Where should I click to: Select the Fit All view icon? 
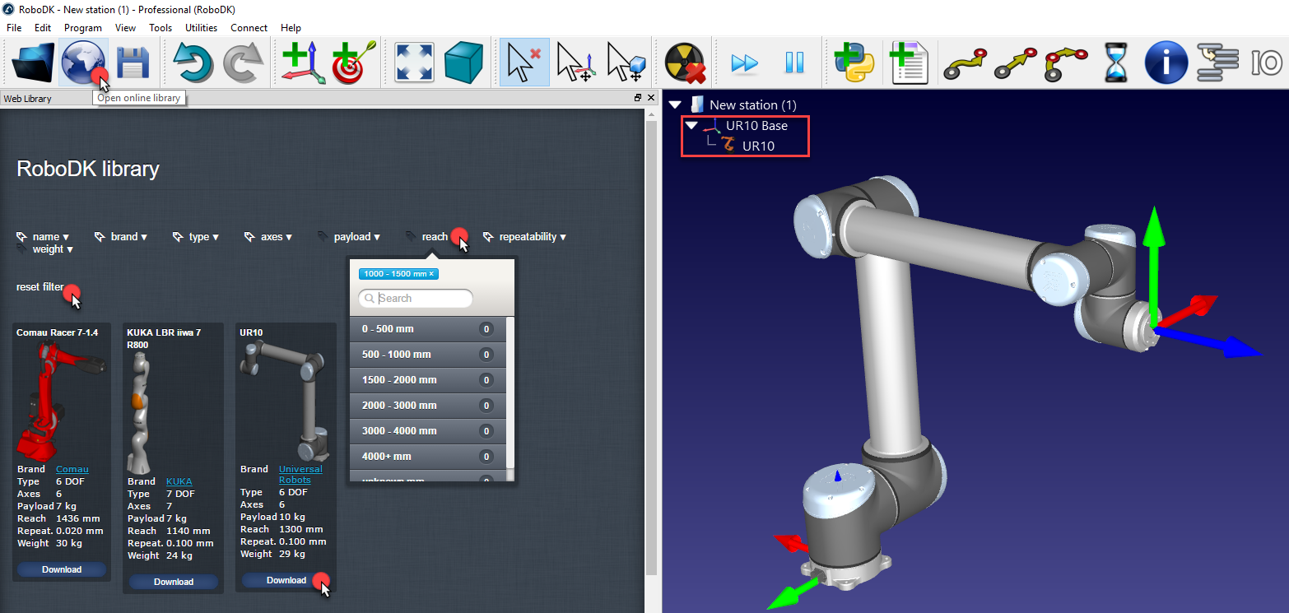[x=413, y=62]
